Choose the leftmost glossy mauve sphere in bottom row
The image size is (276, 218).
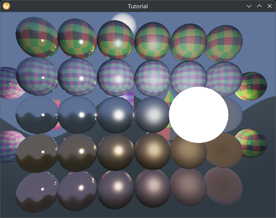point(37,192)
